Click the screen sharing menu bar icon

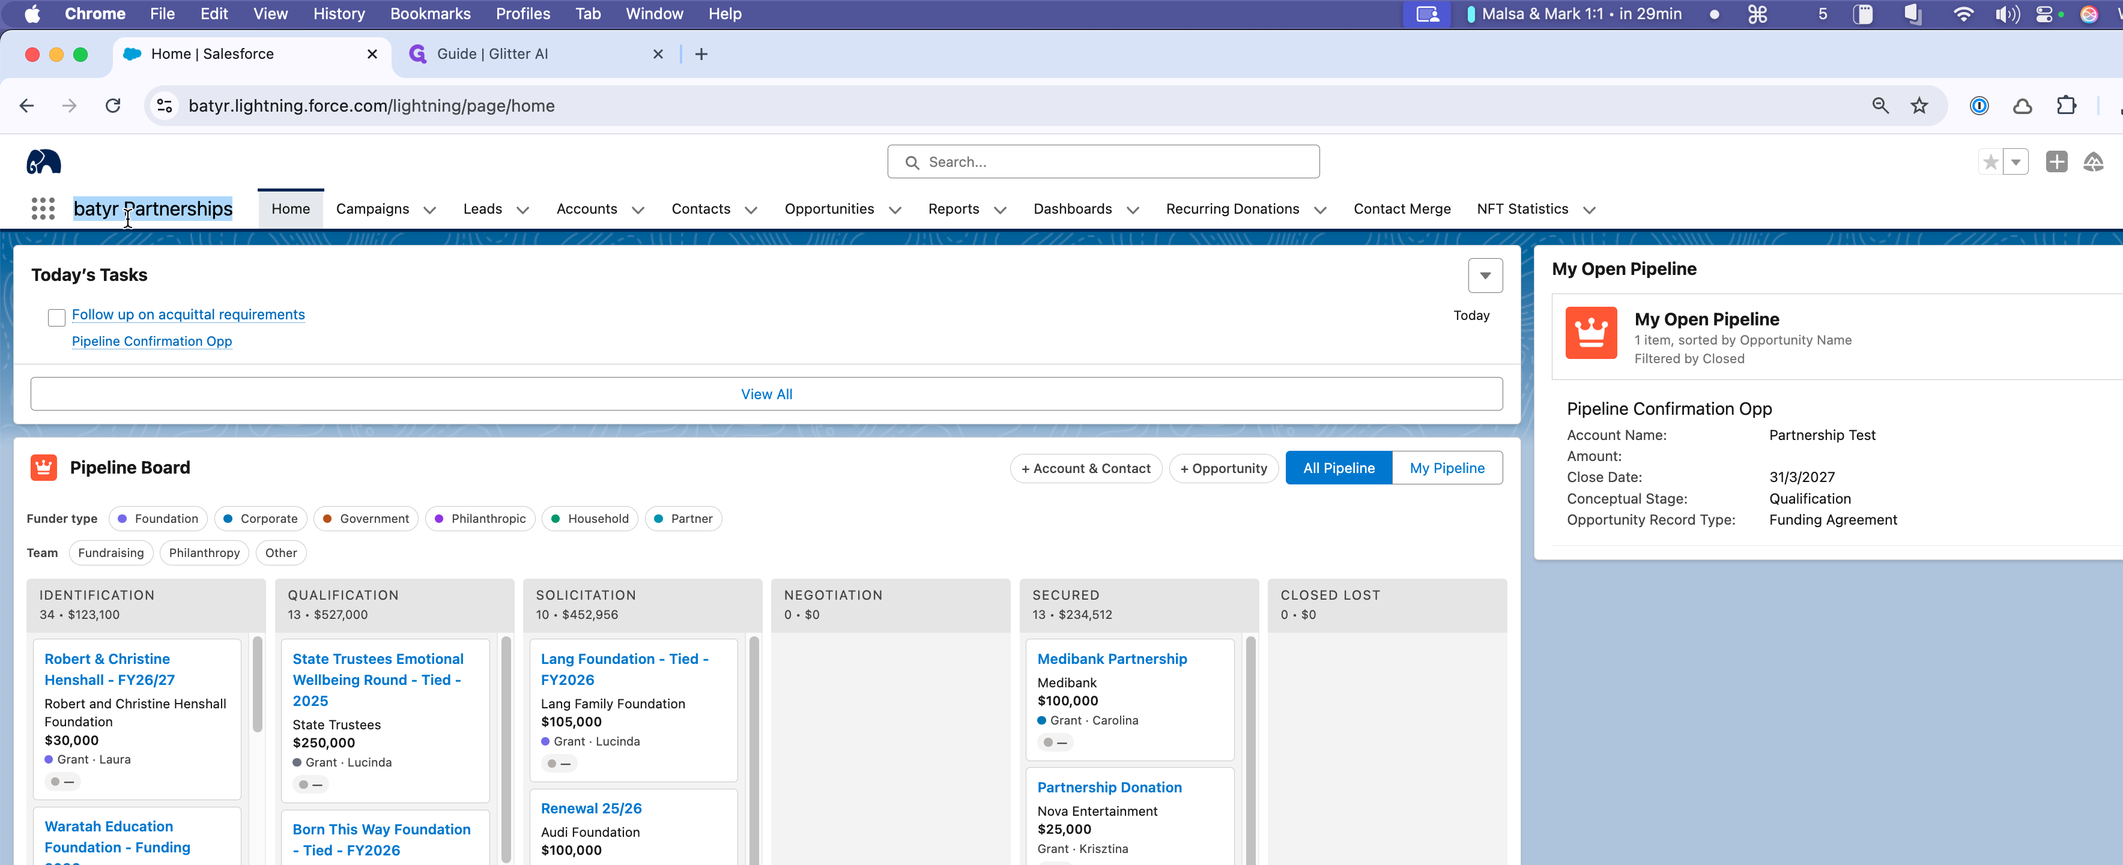1426,14
